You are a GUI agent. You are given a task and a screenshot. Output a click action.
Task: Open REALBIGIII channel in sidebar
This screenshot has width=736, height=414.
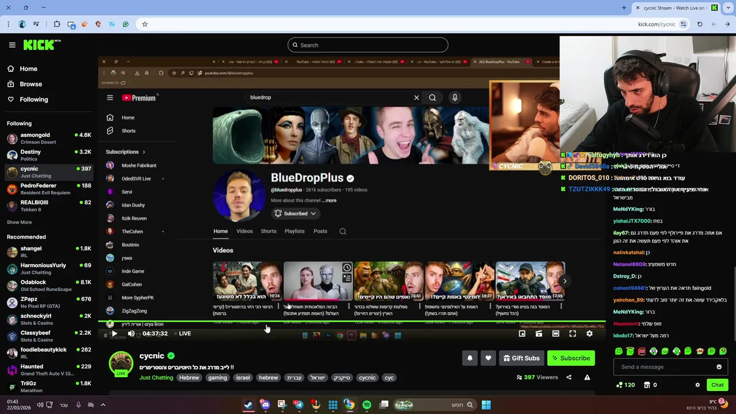49,206
